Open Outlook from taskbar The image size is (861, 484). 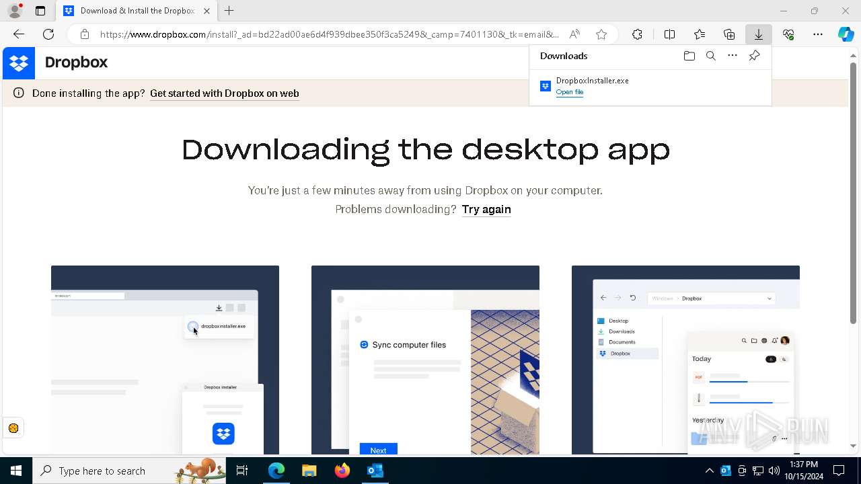tap(375, 471)
